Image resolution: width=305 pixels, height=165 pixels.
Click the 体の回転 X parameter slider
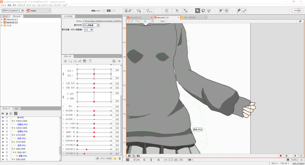(x=94, y=111)
